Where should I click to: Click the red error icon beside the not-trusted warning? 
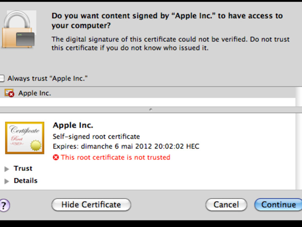[56, 157]
